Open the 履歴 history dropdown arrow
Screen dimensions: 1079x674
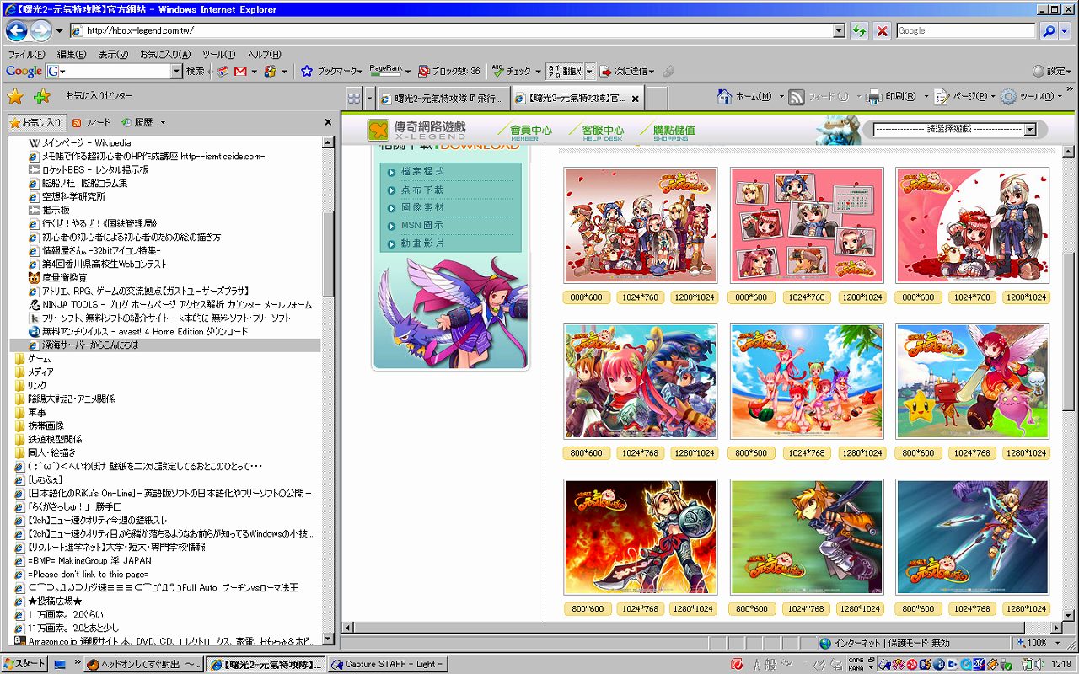163,122
